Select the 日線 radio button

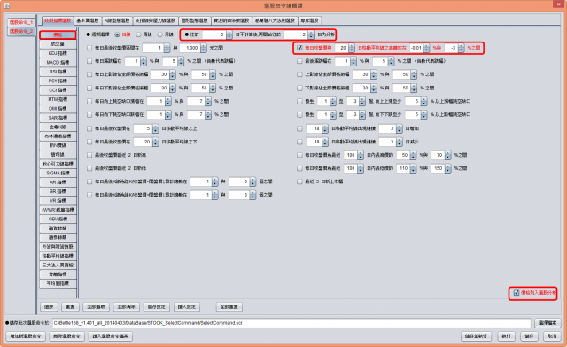(117, 35)
